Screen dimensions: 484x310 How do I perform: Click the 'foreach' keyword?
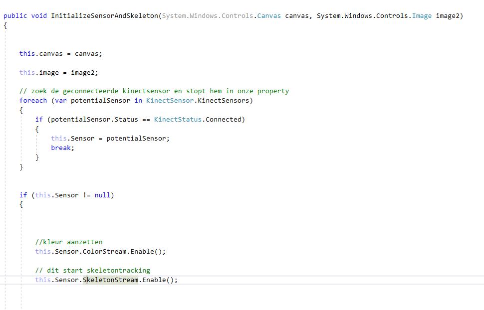tap(33, 101)
